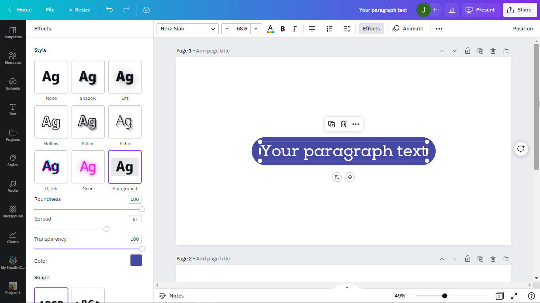Apply the Hollow text effect
Viewport: 540px width, 303px height.
pos(51,122)
